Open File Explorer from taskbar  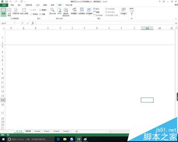pyautogui.click(x=65, y=139)
